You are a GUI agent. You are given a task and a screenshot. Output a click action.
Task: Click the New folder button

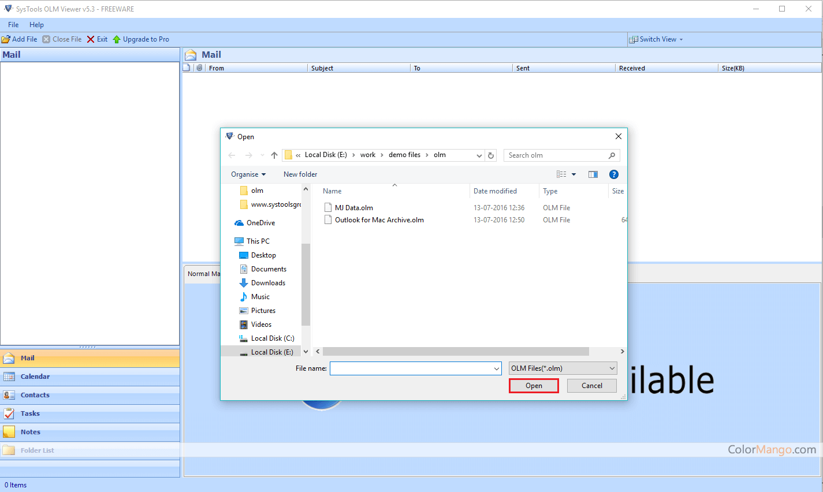pyautogui.click(x=300, y=174)
